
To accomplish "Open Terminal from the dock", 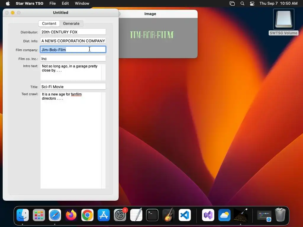I will tap(152, 215).
